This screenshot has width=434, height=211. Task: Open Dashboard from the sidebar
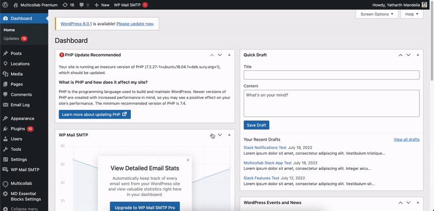point(24,18)
